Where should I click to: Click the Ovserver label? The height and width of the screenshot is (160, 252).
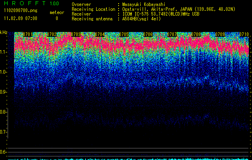click(81, 4)
